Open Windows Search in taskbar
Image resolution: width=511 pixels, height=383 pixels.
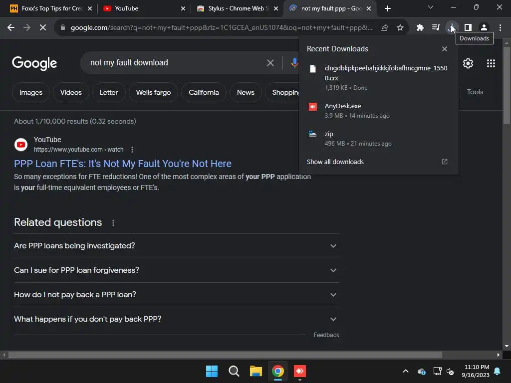coord(234,371)
